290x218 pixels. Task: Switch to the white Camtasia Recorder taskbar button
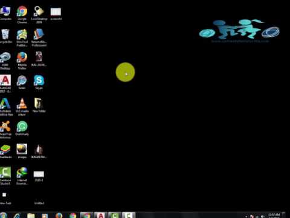point(129,215)
